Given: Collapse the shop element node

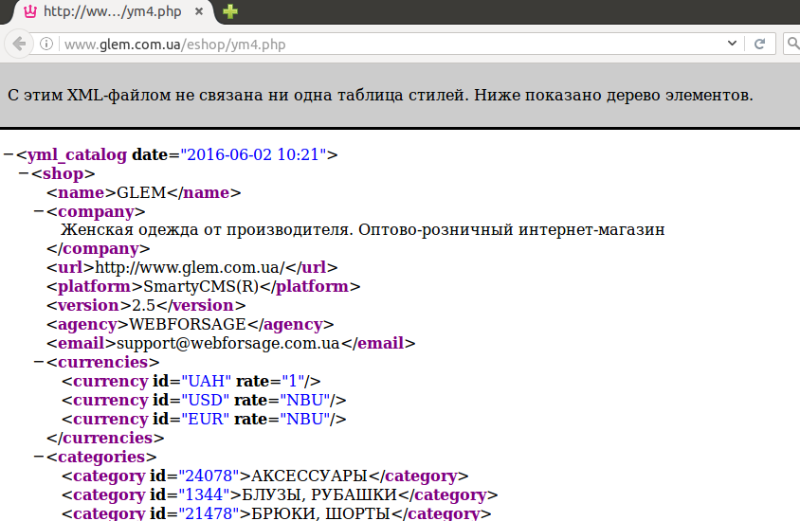Looking at the screenshot, I should point(24,173).
